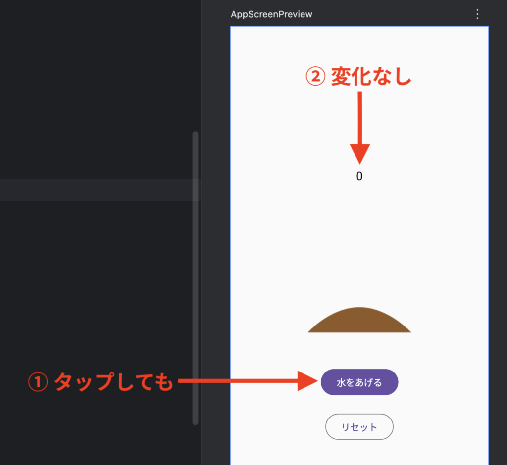Click the preview panel header right of the title

pyautogui.click(x=396, y=14)
